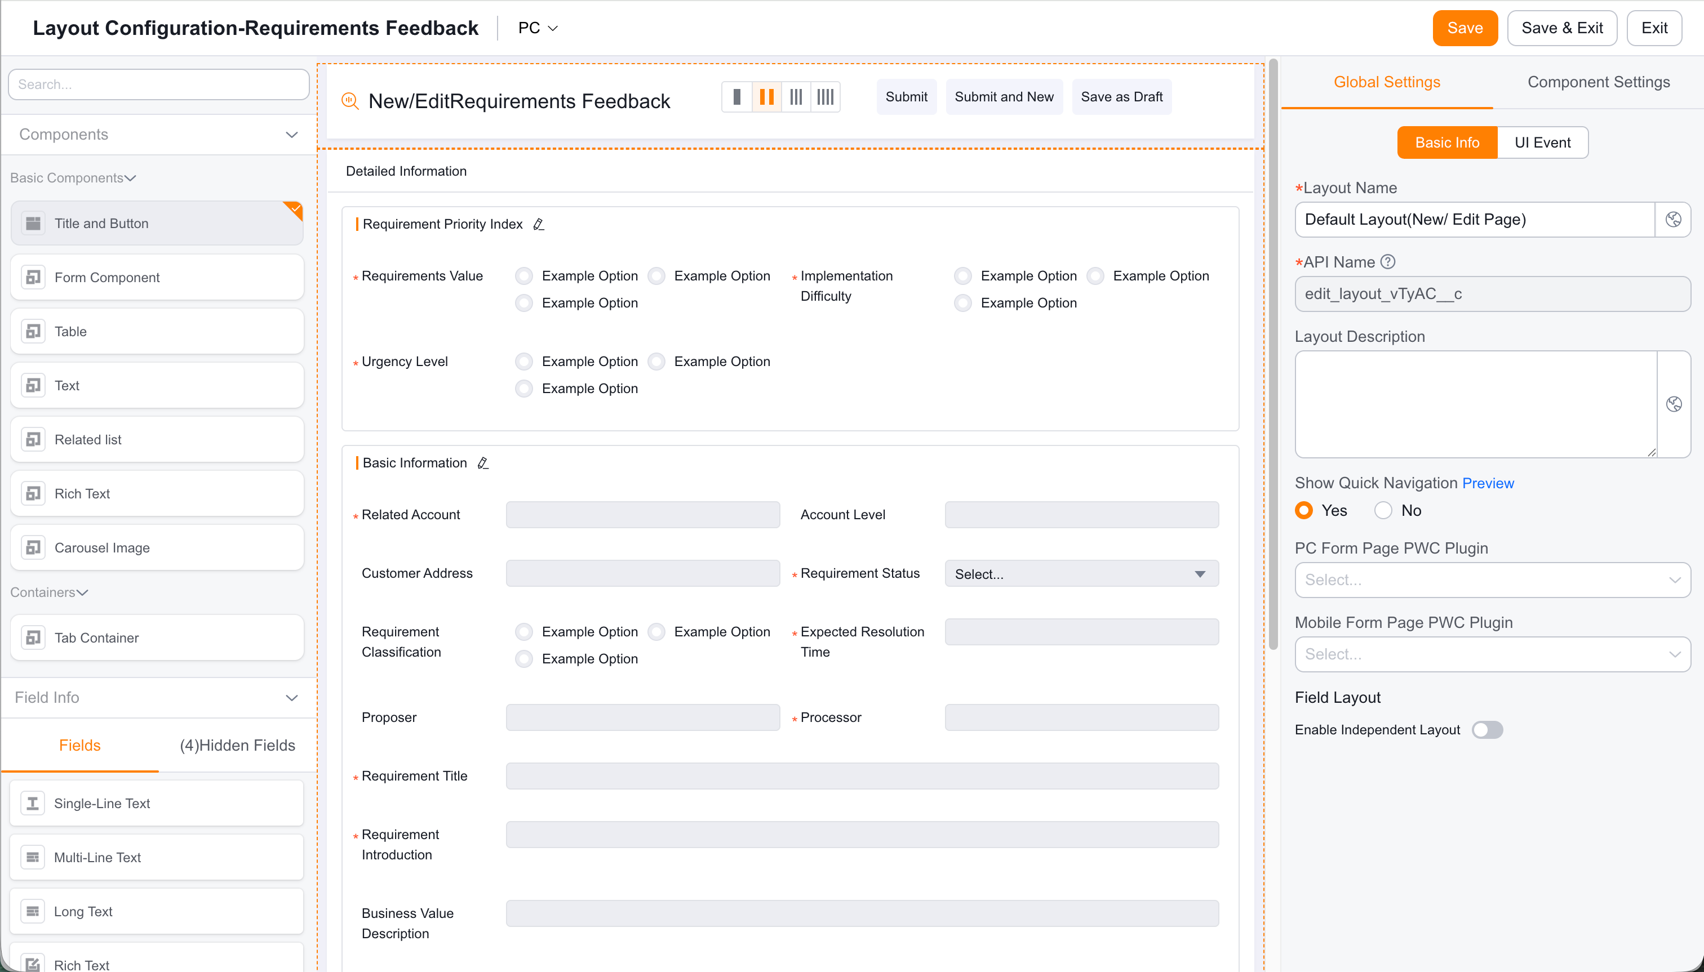Click the API Name help question icon
The image size is (1704, 972).
(1388, 262)
